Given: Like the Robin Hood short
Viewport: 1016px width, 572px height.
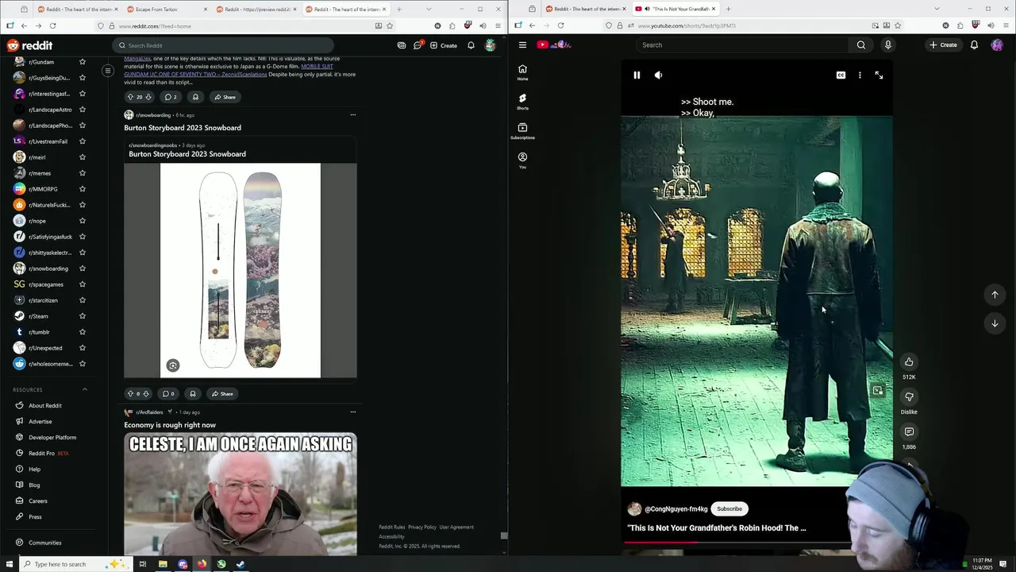Looking at the screenshot, I should click(909, 361).
